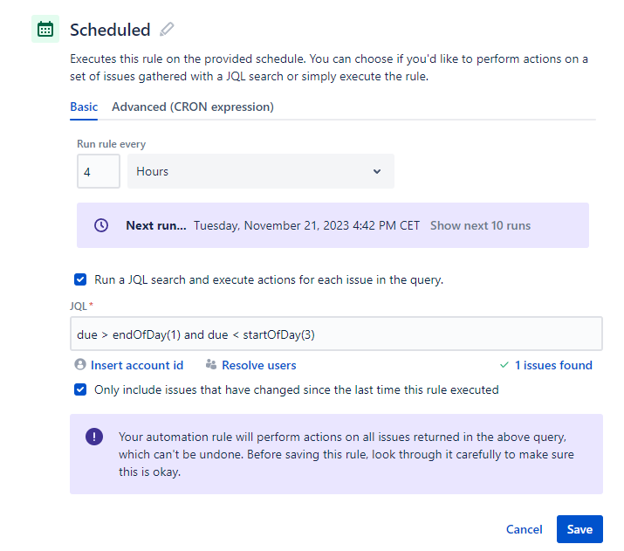Click the chevron arrow in Hours dropdown
Viewport: 624px width, 551px height.
(x=377, y=171)
